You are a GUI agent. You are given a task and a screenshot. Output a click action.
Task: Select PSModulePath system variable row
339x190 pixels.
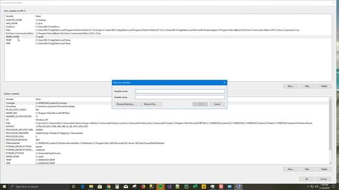(x=167, y=143)
